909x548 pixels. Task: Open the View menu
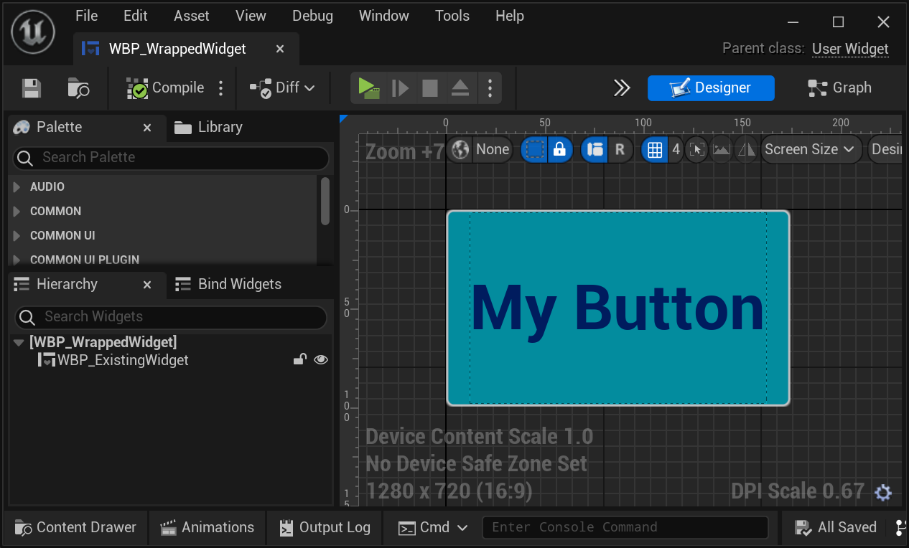(x=251, y=16)
